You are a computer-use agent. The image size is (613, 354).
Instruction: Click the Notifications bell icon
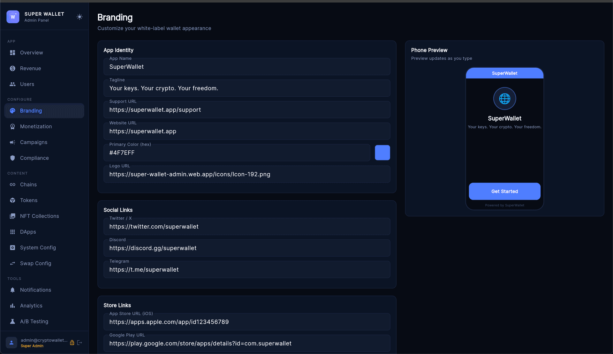click(12, 290)
